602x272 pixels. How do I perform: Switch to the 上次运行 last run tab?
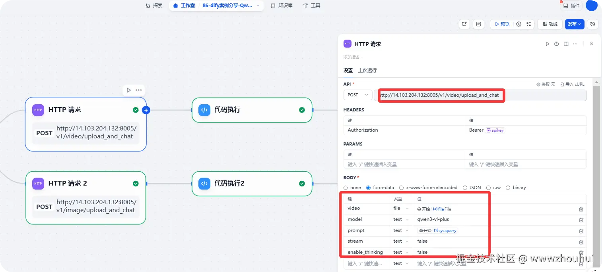pos(367,70)
